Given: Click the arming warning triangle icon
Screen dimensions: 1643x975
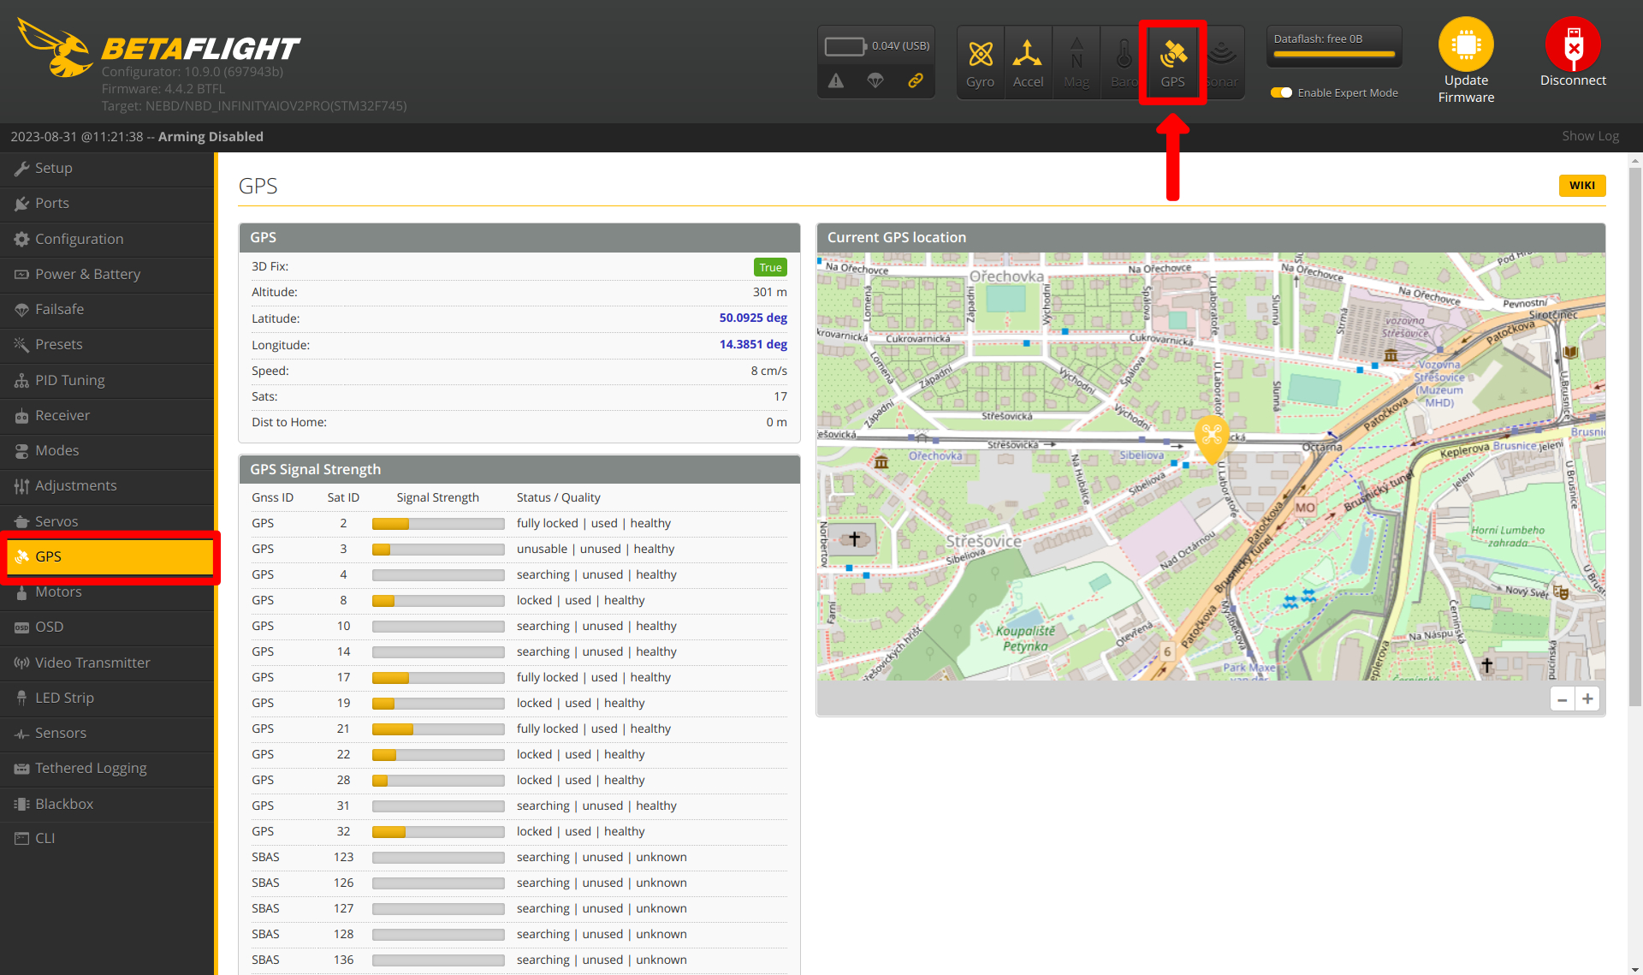Looking at the screenshot, I should point(836,80).
